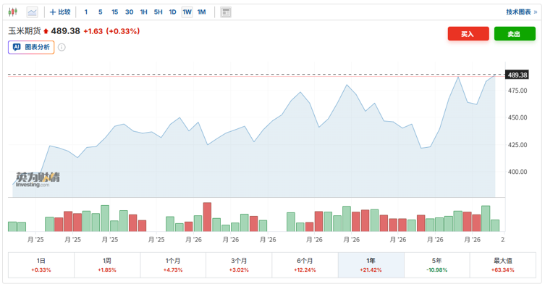The height and width of the screenshot is (287, 545).
Task: Open AI 图表分析 chart analysis
Action: [x=31, y=47]
